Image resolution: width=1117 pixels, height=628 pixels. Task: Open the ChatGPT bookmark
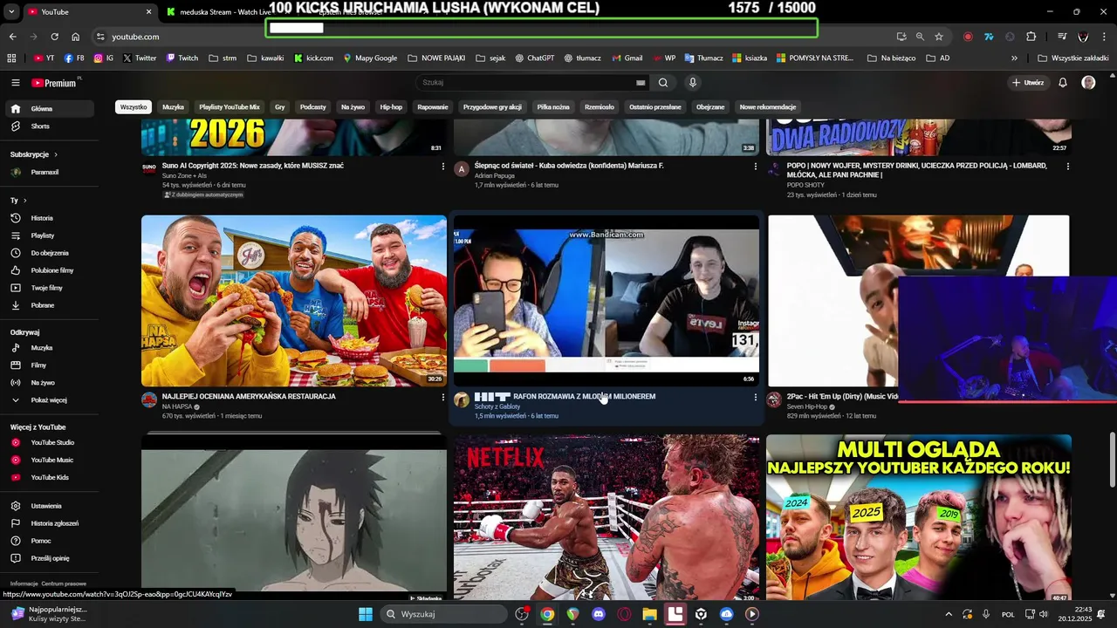click(534, 58)
